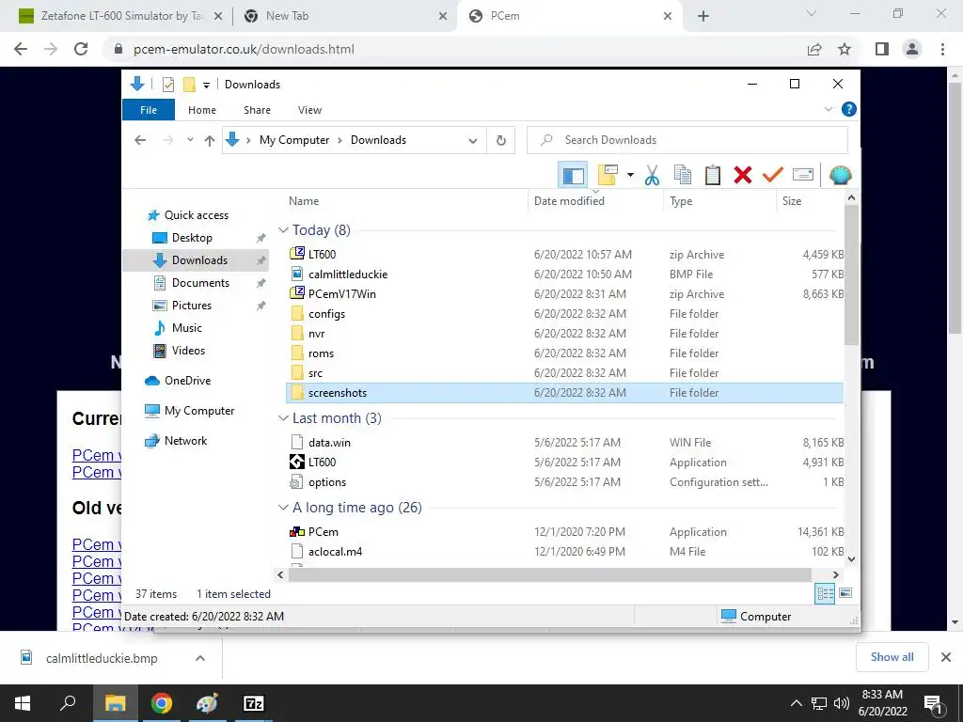This screenshot has width=963, height=722.
Task: Select the roms folder
Action: pos(565,353)
